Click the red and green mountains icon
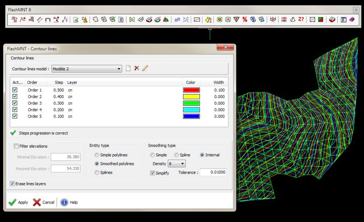Image resolution: width=364 pixels, height=222 pixels. coord(166,19)
